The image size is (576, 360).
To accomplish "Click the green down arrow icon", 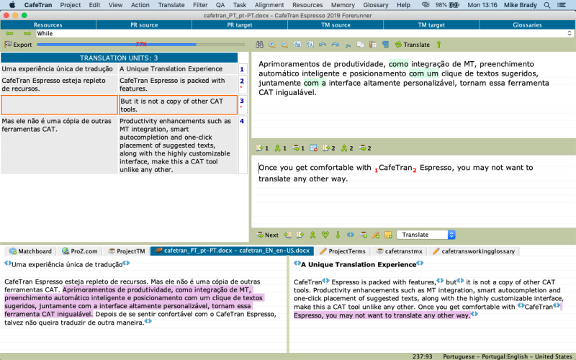I will (x=338, y=235).
